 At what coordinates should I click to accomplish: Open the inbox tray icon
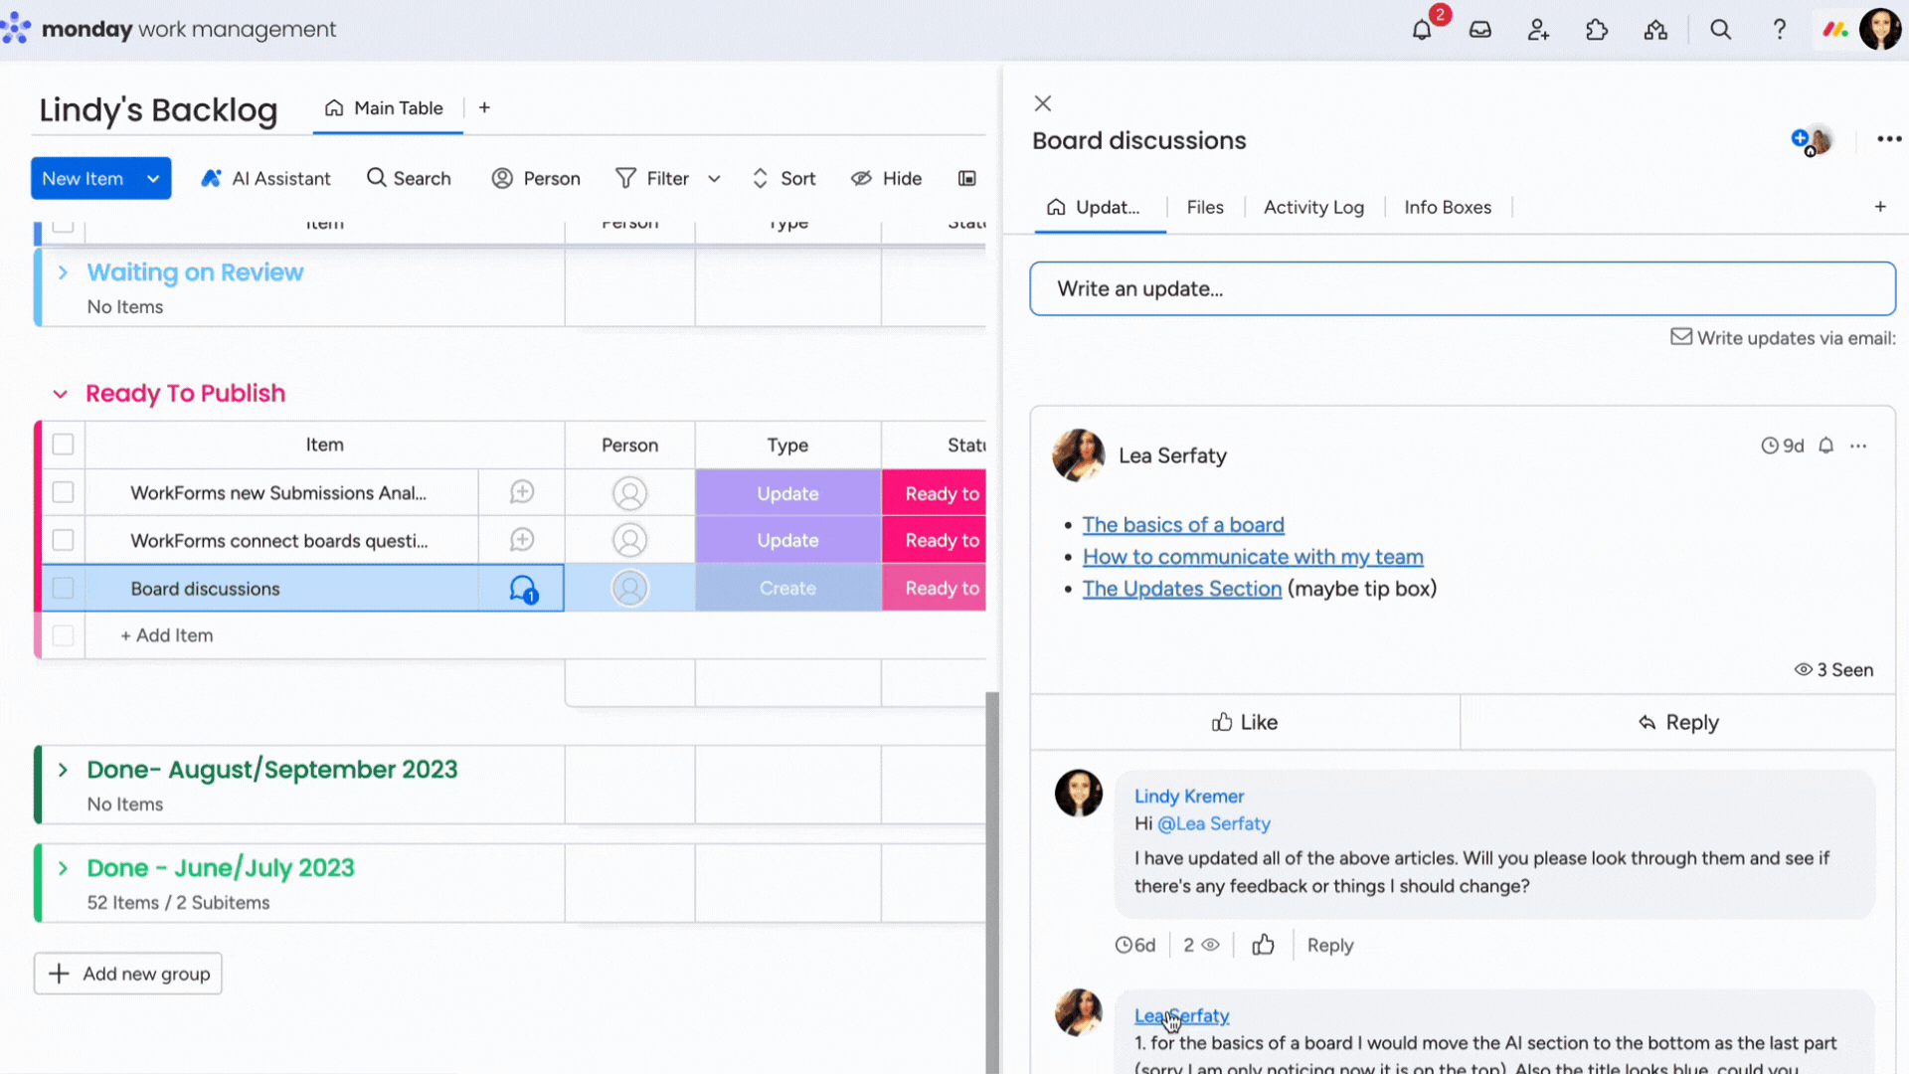point(1480,30)
